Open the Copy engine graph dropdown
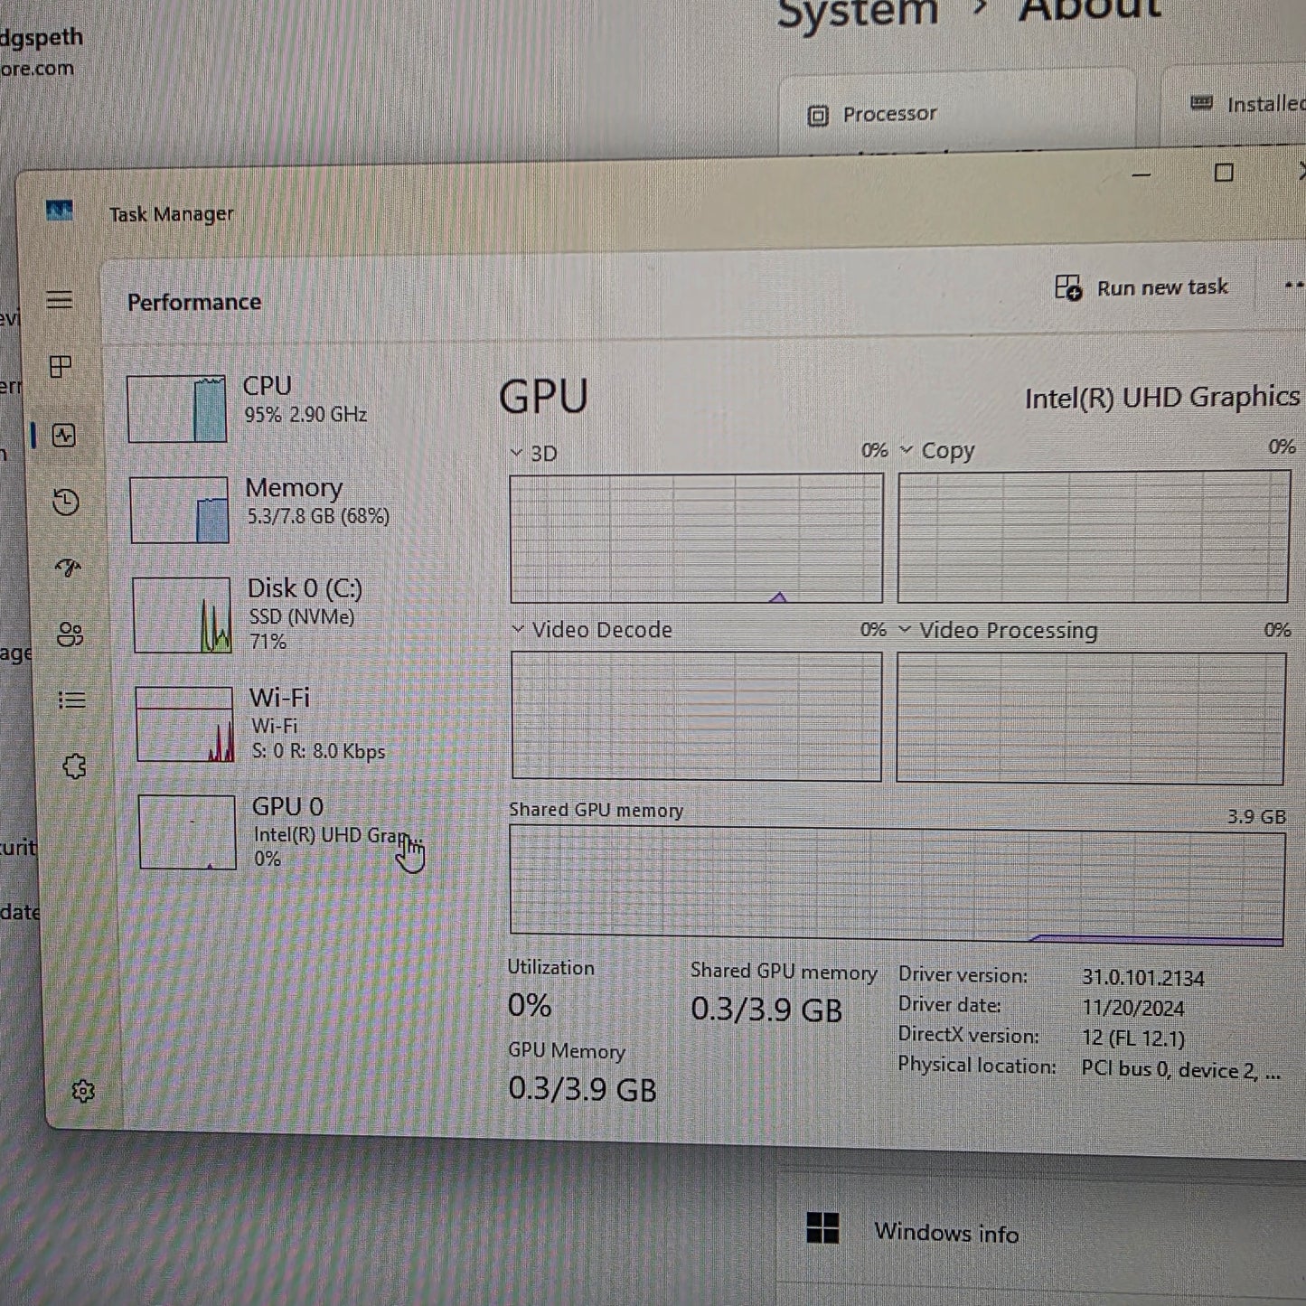Screen dimensions: 1306x1306 (x=937, y=450)
